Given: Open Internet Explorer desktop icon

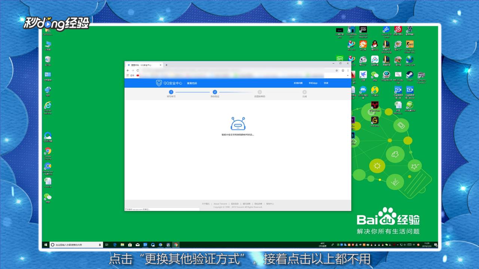Looking at the screenshot, I should (x=48, y=107).
